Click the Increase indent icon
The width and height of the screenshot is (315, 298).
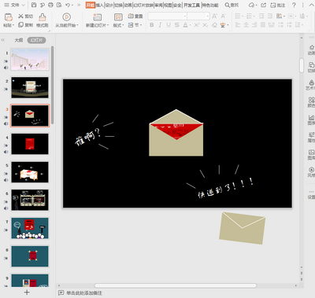point(270,17)
